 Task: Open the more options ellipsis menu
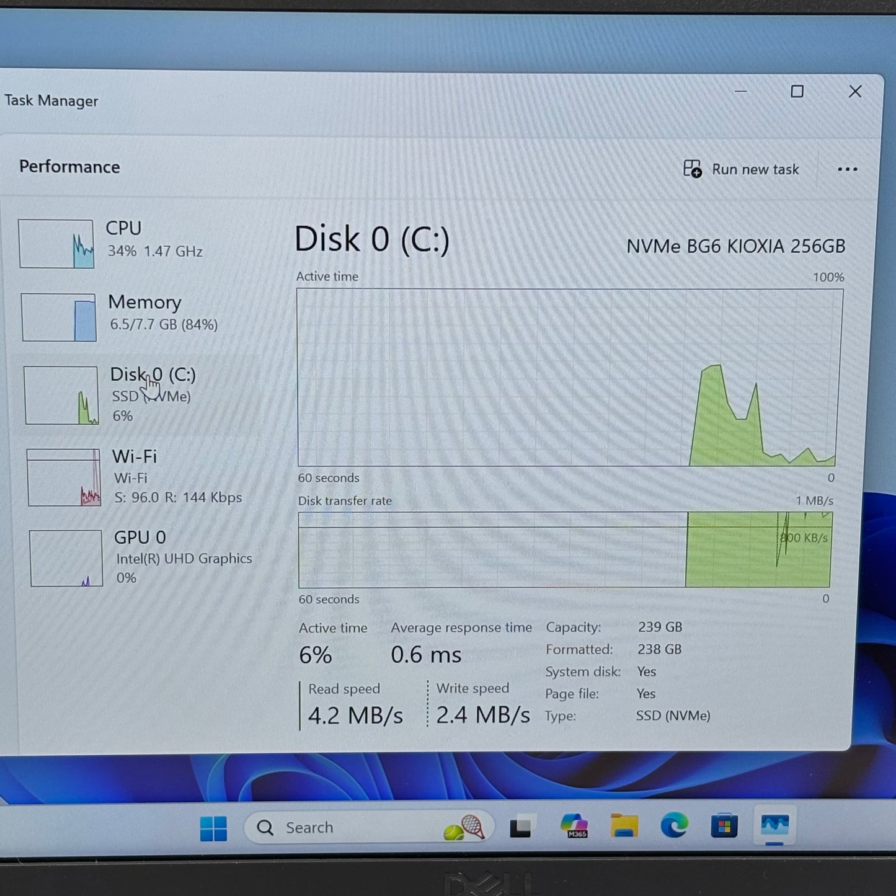coord(847,169)
